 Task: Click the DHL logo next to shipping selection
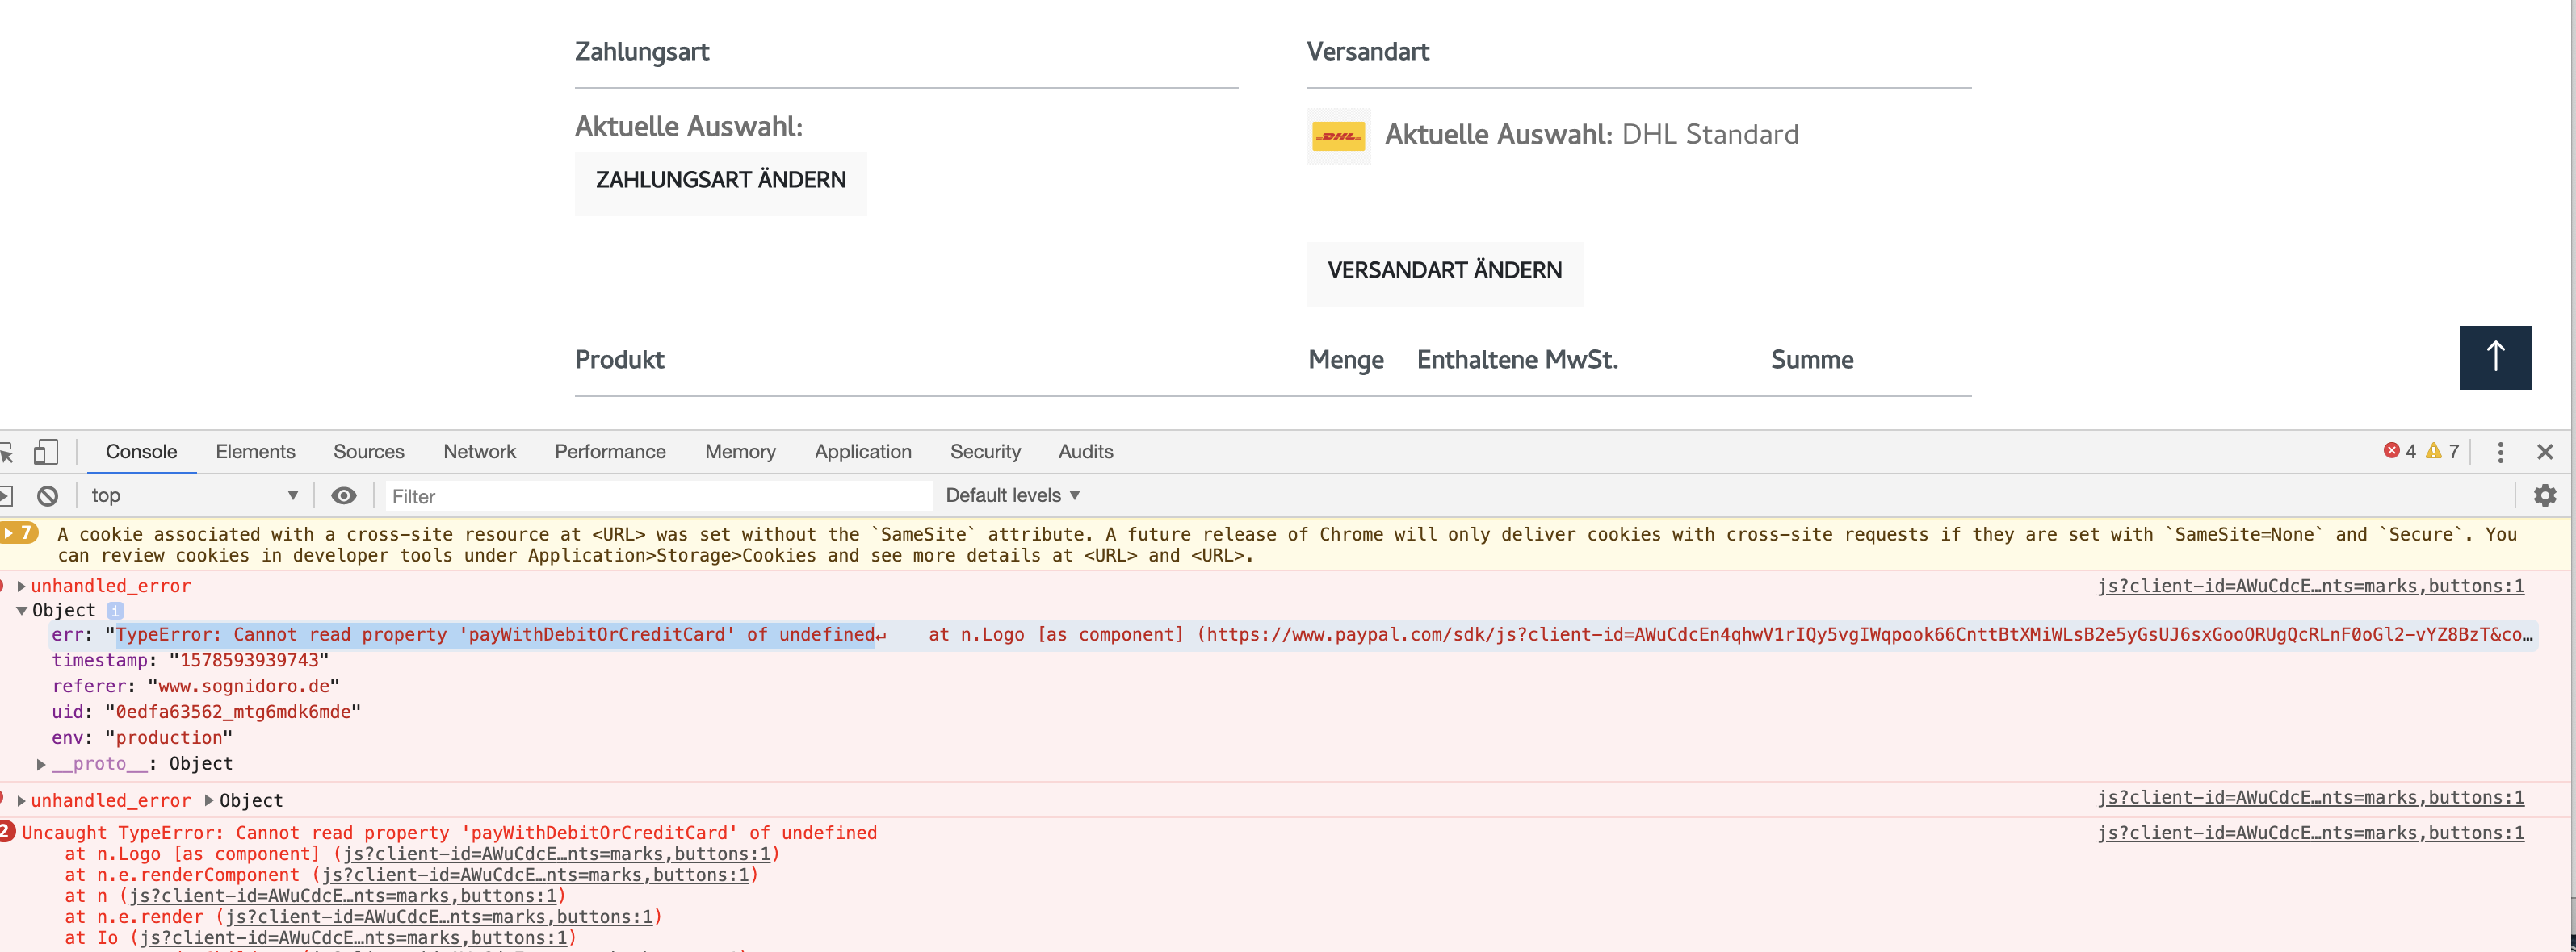pos(1338,136)
